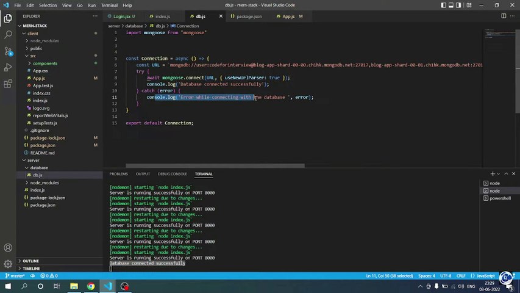The image size is (520, 293).
Task: Open File Explorer from the taskbar
Action: (x=74, y=286)
